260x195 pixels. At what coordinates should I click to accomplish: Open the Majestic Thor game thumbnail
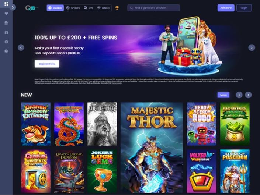point(152,148)
